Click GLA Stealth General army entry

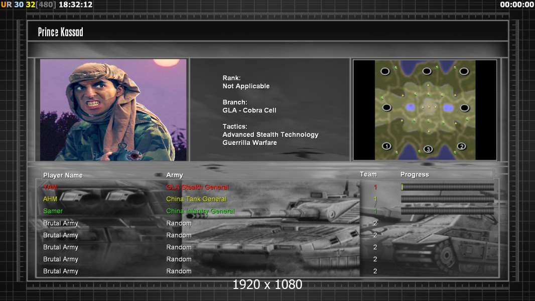pyautogui.click(x=197, y=187)
